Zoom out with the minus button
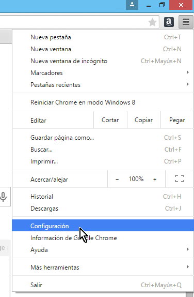 pyautogui.click(x=117, y=179)
